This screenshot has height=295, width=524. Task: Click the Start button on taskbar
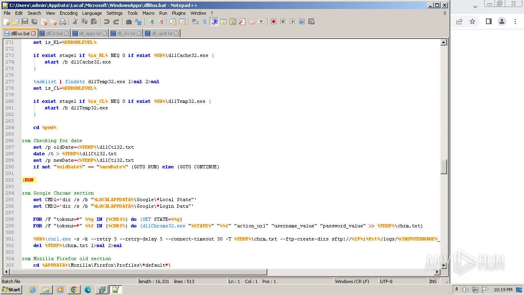pos(11,290)
